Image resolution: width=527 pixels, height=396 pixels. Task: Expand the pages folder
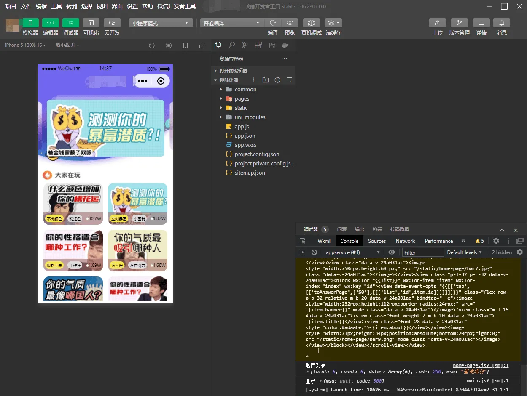[242, 98]
